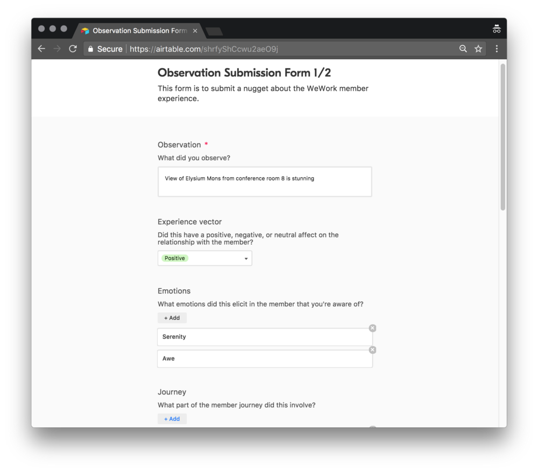The height and width of the screenshot is (472, 538).
Task: Open Chrome's three-dot menu
Action: pos(497,48)
